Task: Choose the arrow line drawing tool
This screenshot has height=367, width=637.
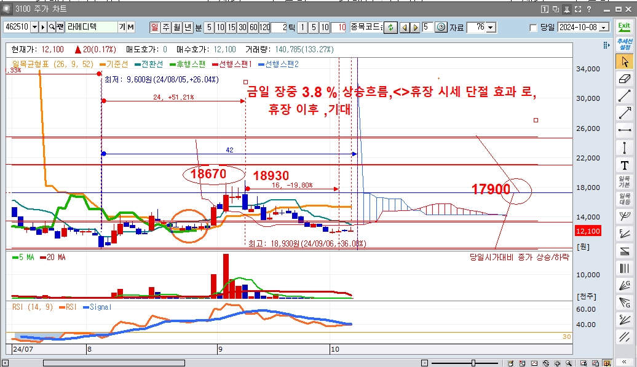Action: pos(625,113)
